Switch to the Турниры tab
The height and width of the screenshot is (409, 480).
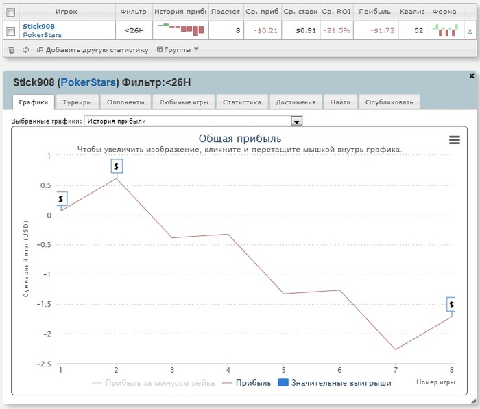[77, 102]
